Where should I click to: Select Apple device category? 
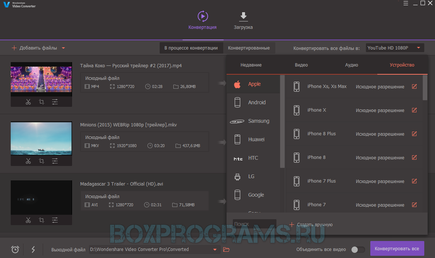pyautogui.click(x=254, y=84)
